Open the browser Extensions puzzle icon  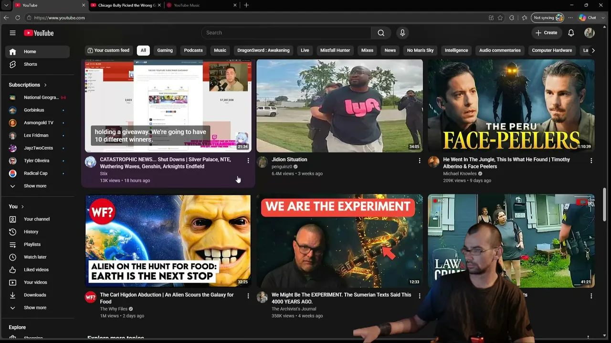(x=512, y=18)
